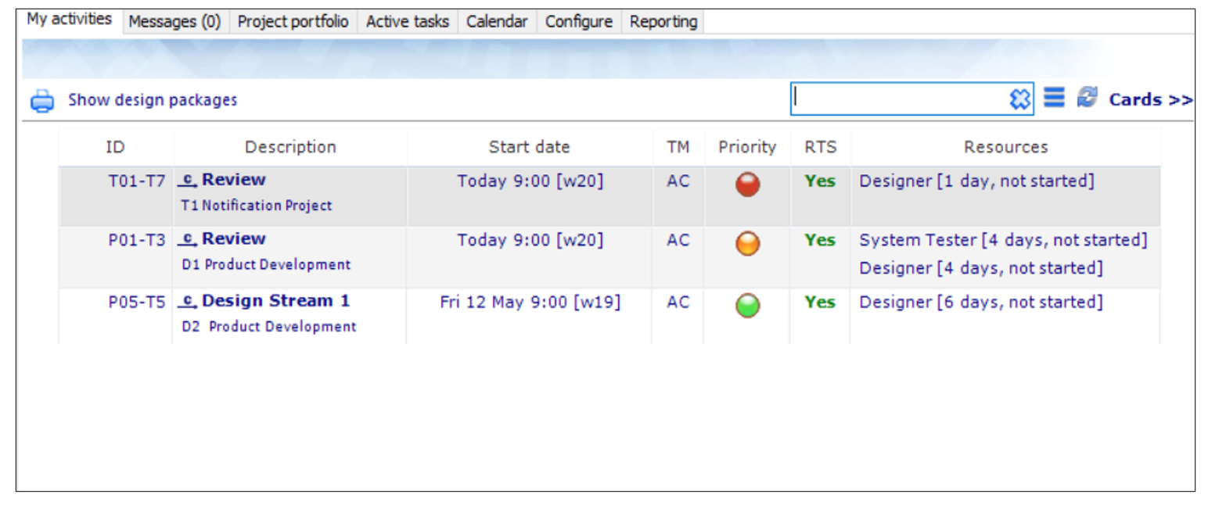Click the green priority indicator for P05-T5
This screenshot has height=505, width=1208.
747,305
